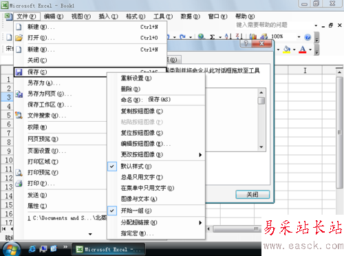
Task: Click the dialog's question mark help button
Action: click(246, 43)
